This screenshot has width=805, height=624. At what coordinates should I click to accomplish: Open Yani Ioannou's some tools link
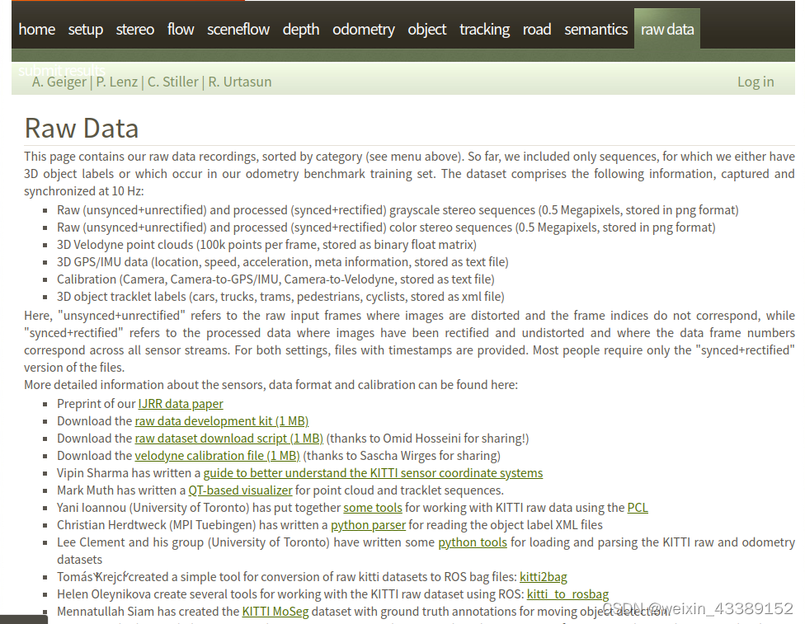tap(373, 508)
